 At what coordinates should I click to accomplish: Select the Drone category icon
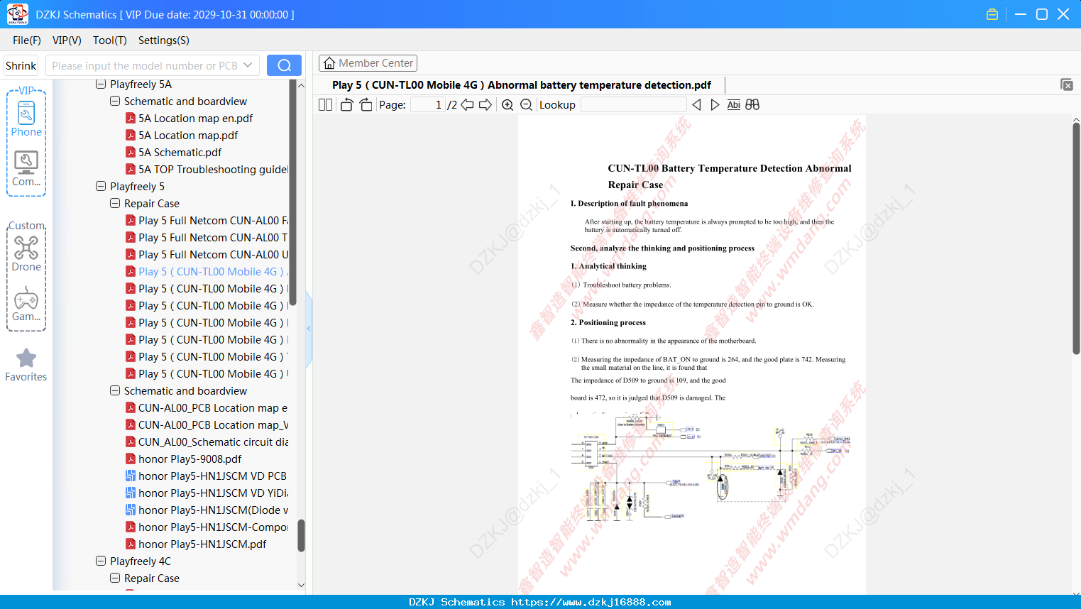[x=26, y=253]
